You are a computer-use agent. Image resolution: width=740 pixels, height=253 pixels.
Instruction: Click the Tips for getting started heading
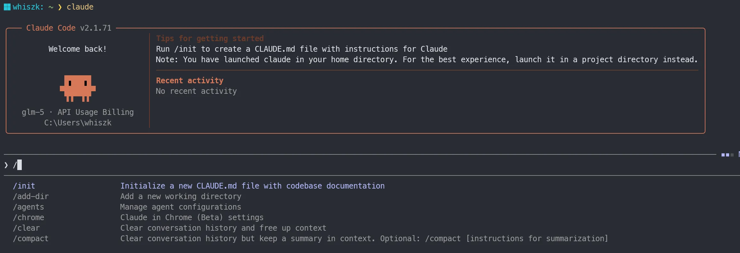coord(210,38)
